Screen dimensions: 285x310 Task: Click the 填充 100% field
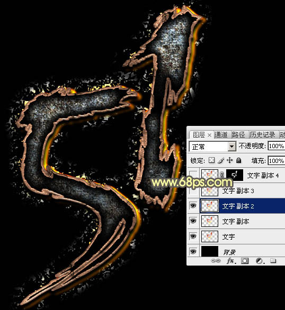(277, 160)
